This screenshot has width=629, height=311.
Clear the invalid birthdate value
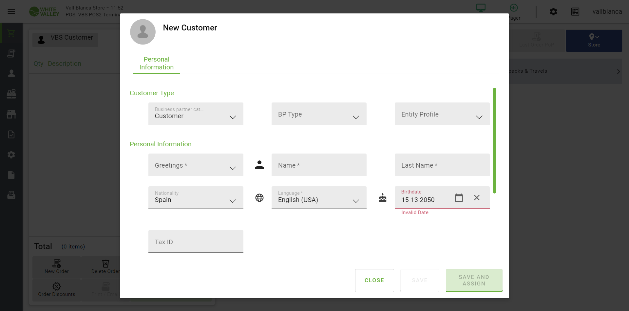(x=477, y=198)
